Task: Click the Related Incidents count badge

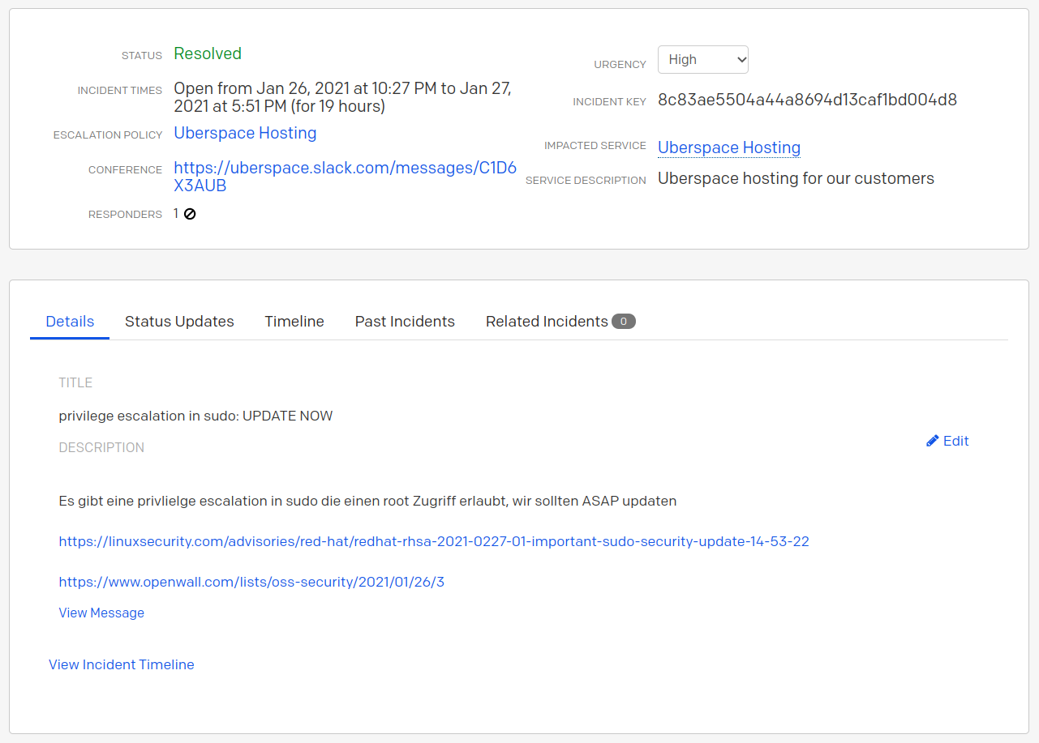Action: 624,322
